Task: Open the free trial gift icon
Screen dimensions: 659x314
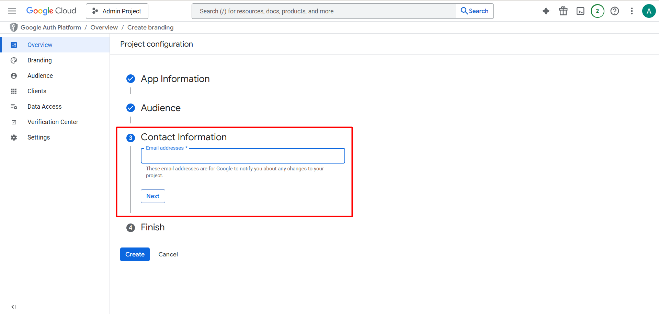Action: pos(563,11)
